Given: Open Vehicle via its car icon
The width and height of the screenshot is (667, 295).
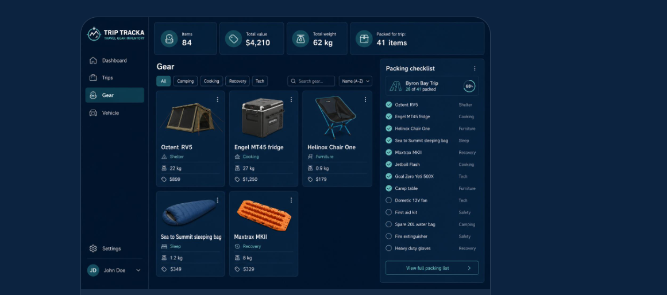Looking at the screenshot, I should tap(93, 112).
